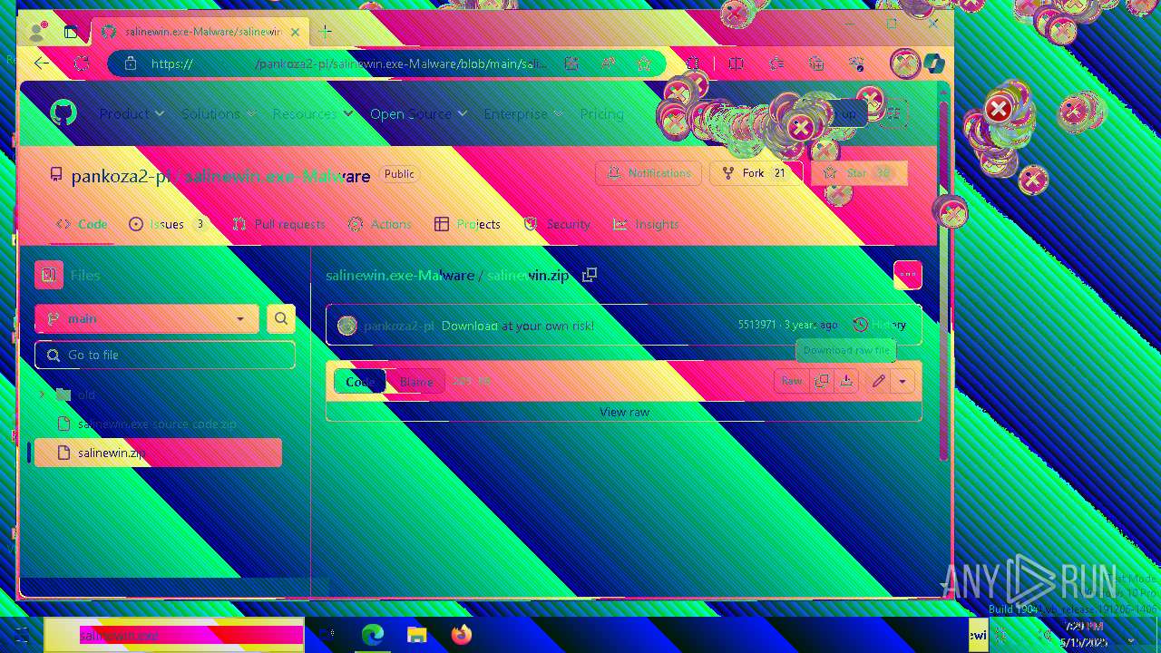Open the main branch selector dropdown
1161x653 pixels.
(147, 318)
